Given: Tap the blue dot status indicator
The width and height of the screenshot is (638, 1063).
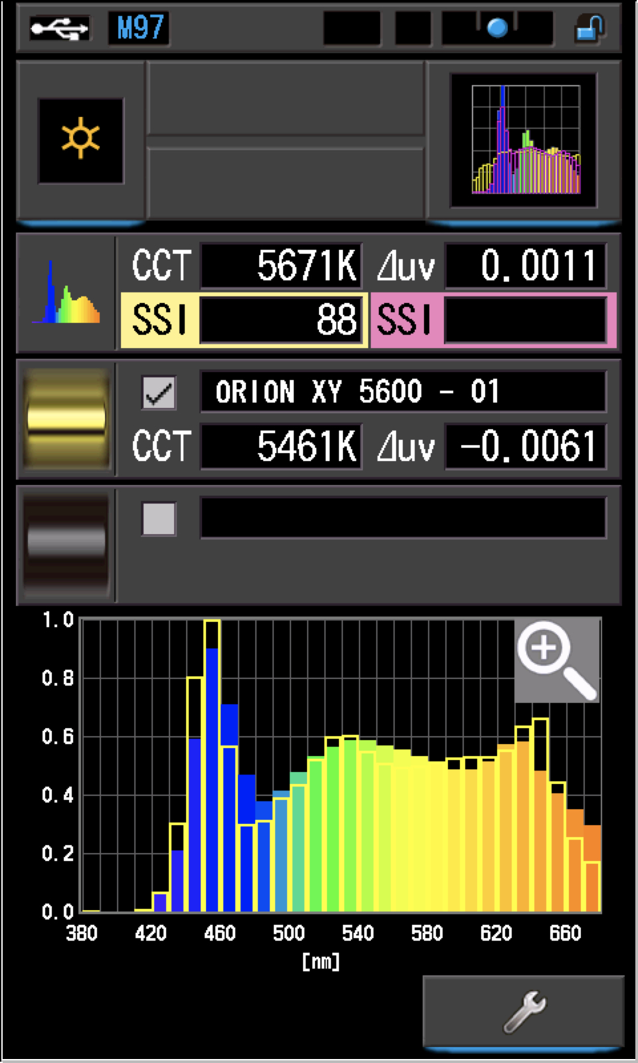Looking at the screenshot, I should pyautogui.click(x=497, y=29).
